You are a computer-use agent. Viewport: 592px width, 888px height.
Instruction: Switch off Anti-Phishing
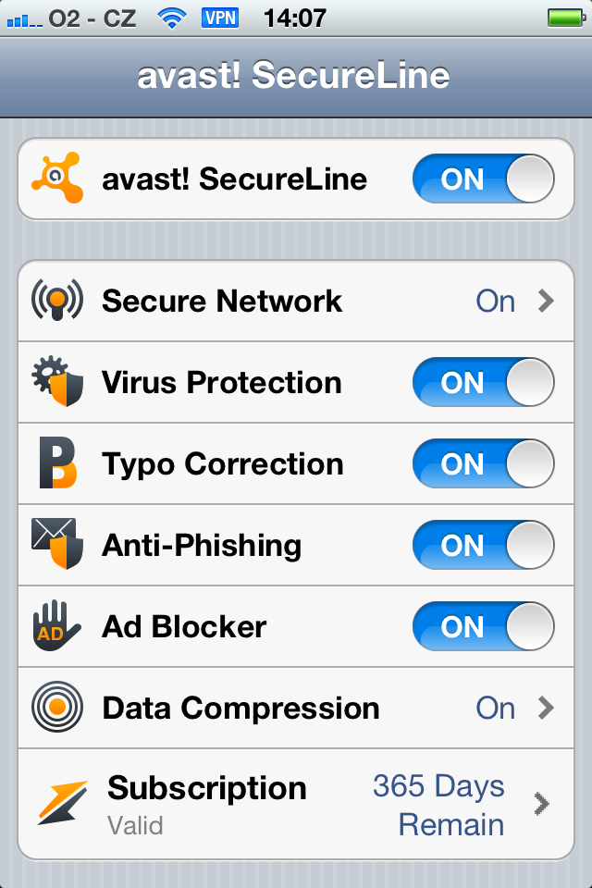click(483, 545)
